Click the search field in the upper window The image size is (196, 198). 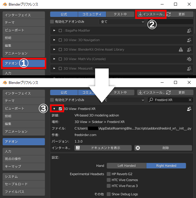[x=170, y=22]
